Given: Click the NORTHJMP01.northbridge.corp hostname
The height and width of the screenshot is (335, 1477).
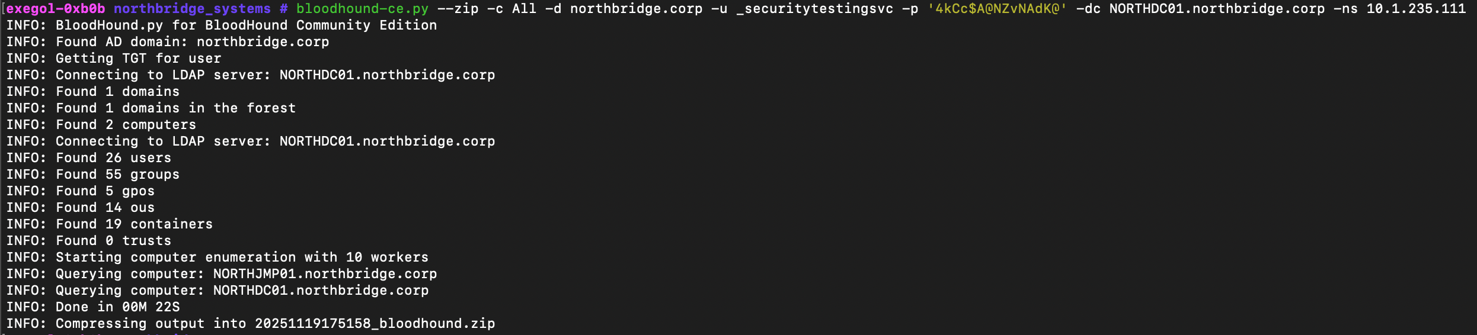Looking at the screenshot, I should tap(325, 274).
